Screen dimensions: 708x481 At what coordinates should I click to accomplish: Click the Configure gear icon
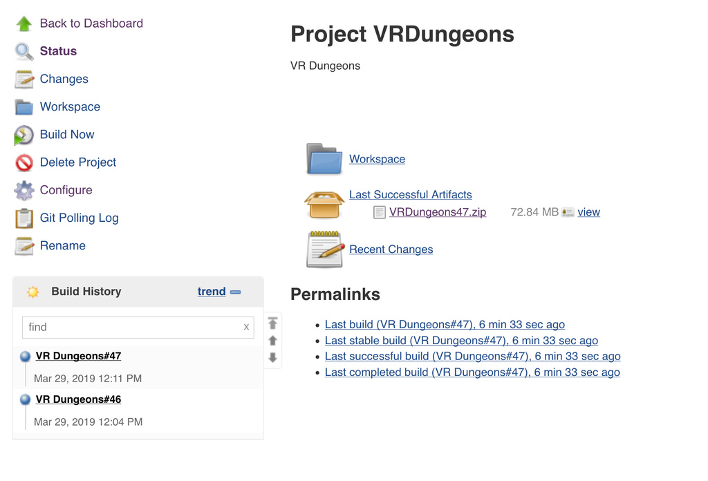(x=24, y=190)
